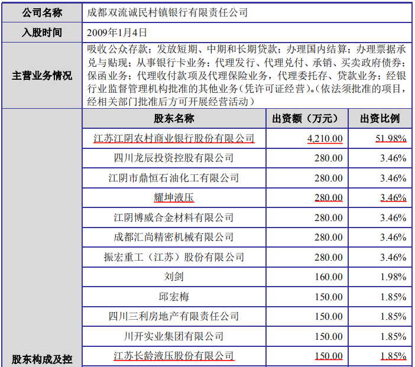Click 280.00 in the 江阴博威合金材料 row

click(x=329, y=217)
